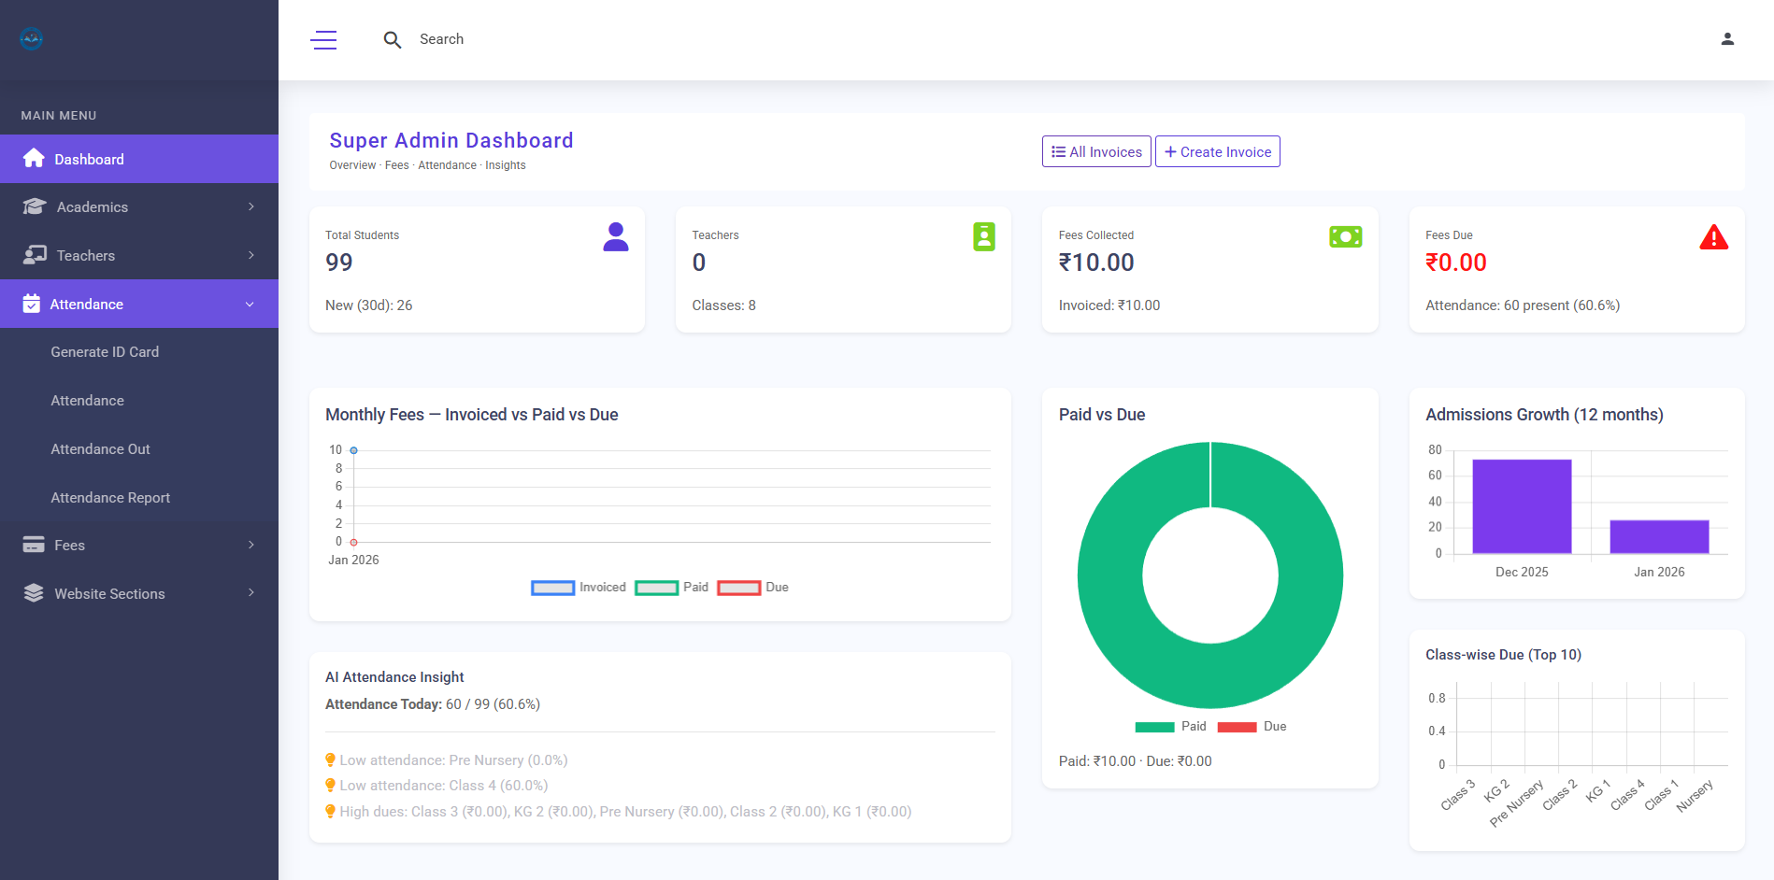
Task: Click the Create Invoice button
Action: (1217, 152)
